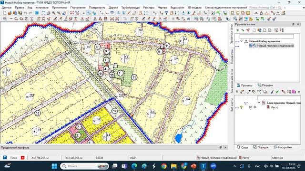Open the Параметры vertical side tab
This screenshot has width=305, height=171.
(232, 57)
